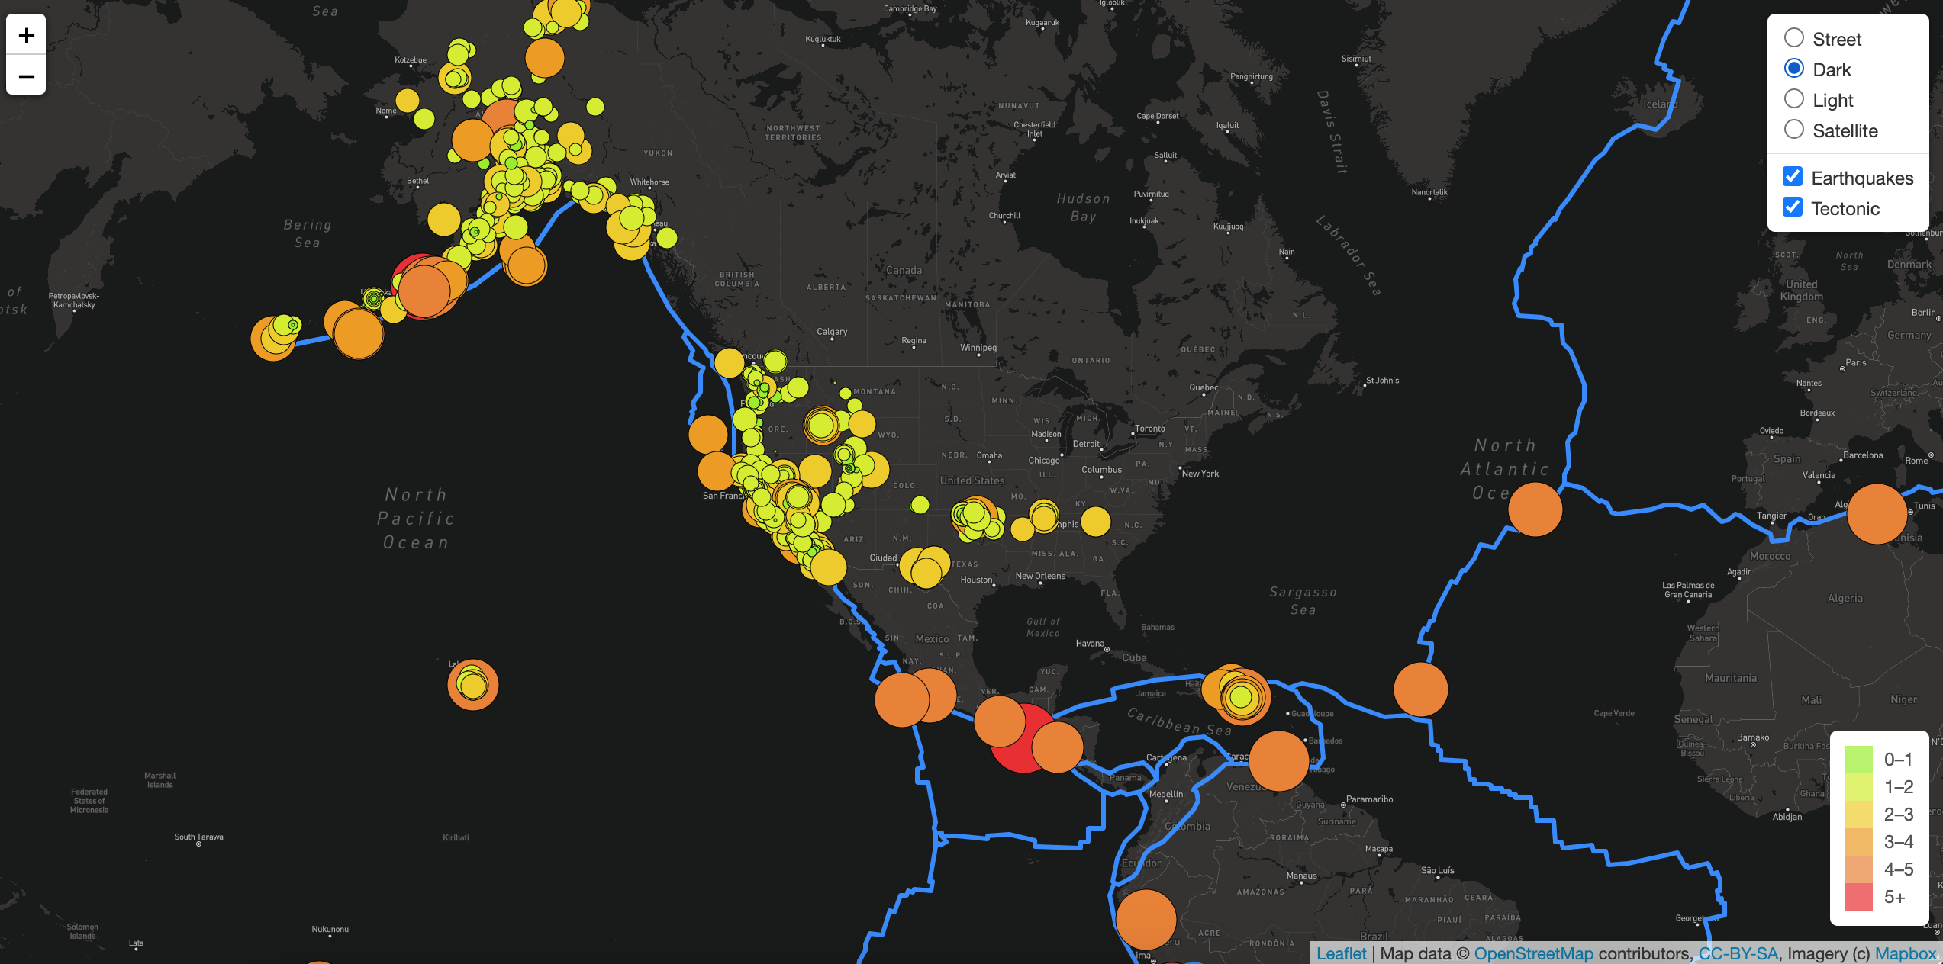This screenshot has height=964, width=1943.
Task: Click the Paramaribo city label
Action: pos(1369,799)
